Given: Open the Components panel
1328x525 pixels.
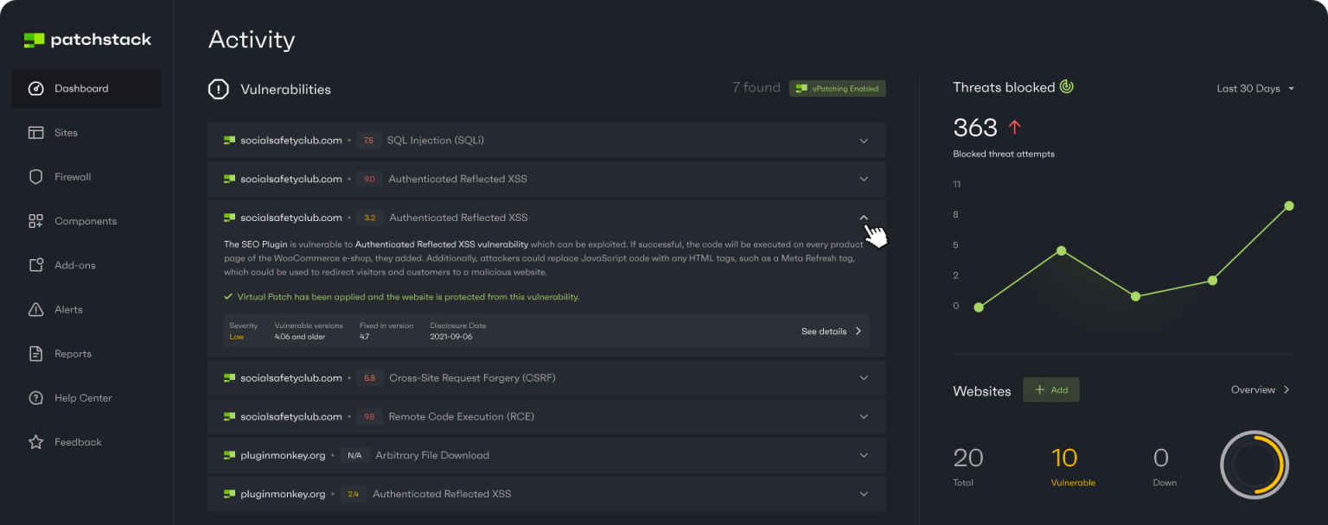Looking at the screenshot, I should (86, 220).
